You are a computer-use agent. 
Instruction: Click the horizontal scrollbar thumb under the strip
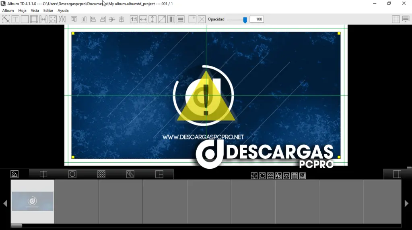16,226
